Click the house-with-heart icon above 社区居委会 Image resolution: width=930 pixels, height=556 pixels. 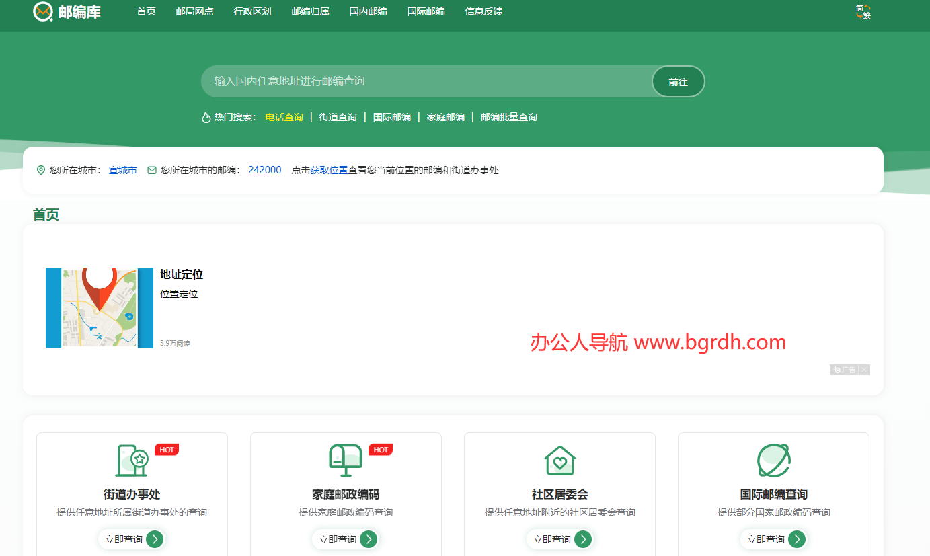[560, 461]
